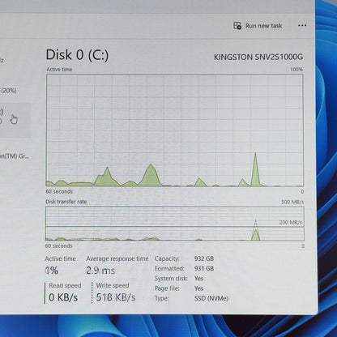Screen dimensions: 337x337
Task: Click the Active time label above the 1% value
Action: (60, 258)
